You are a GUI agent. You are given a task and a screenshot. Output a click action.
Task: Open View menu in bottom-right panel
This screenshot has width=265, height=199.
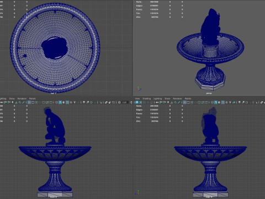tap(137, 98)
